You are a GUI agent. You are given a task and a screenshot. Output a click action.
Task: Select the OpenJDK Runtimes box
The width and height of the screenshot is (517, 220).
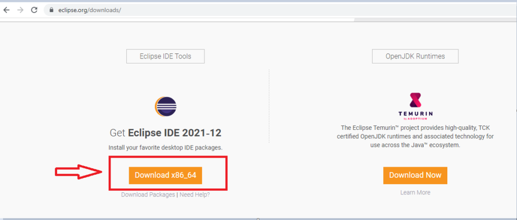pos(415,56)
